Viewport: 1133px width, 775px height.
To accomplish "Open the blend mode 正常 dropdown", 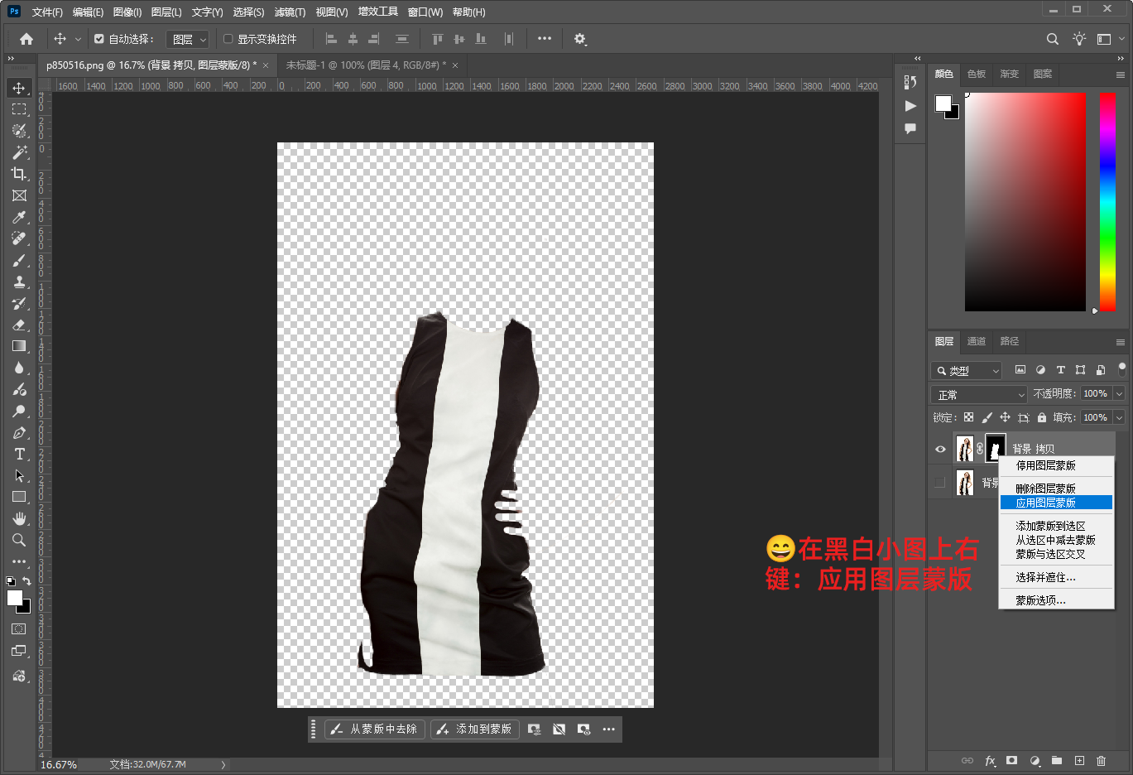I will [x=979, y=395].
